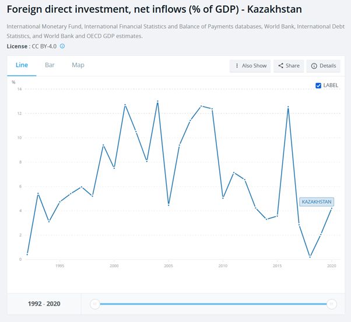Uncheck the LABEL checkbox
Screen dimensions: 351x322
coord(318,86)
